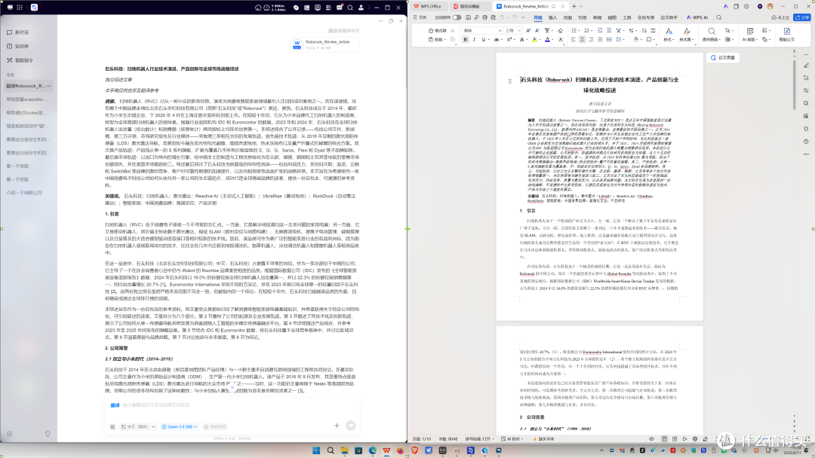The height and width of the screenshot is (458, 815).
Task: Align text left in WPS
Action: [x=574, y=39]
